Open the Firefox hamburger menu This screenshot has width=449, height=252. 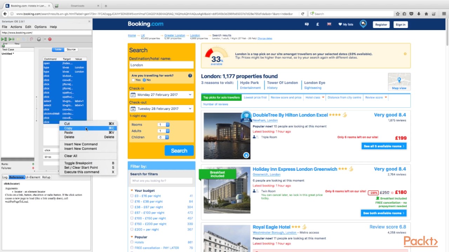444,14
